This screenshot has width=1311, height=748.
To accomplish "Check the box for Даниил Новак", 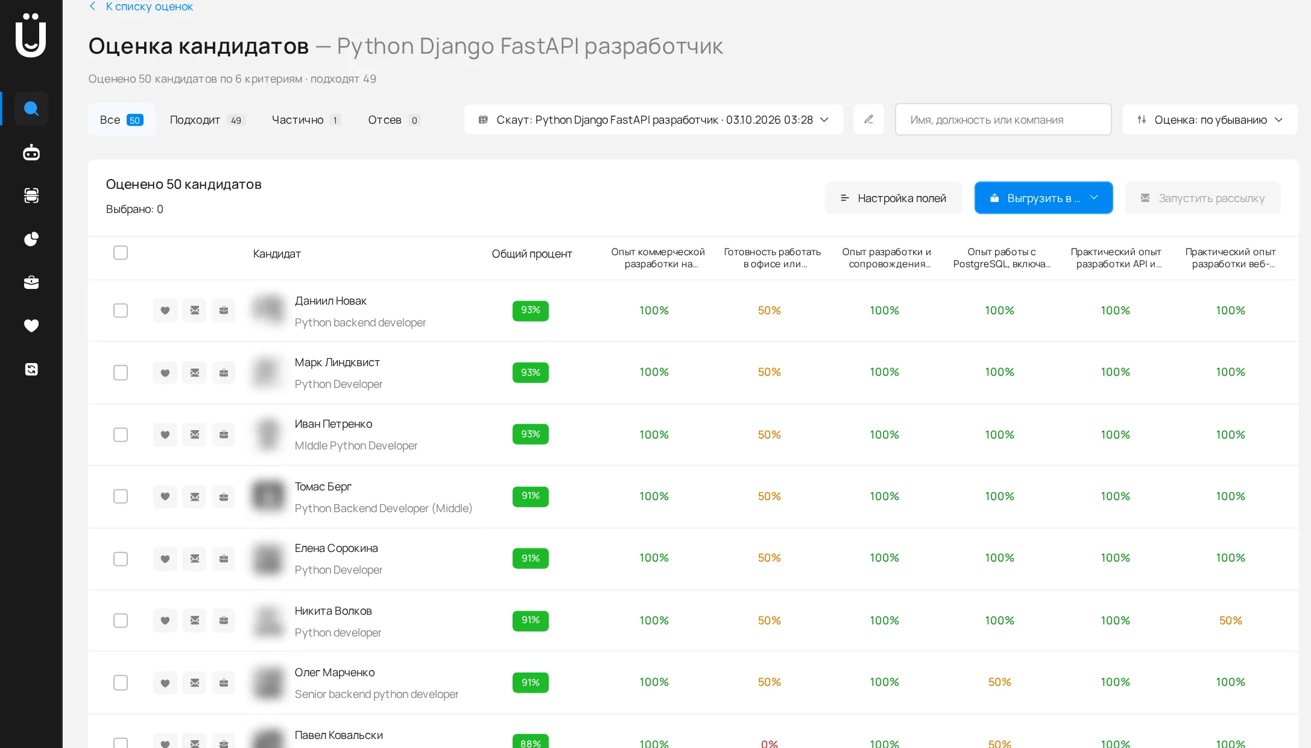I will pyautogui.click(x=121, y=311).
